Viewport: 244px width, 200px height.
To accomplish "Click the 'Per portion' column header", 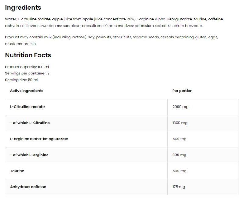I will 182,91.
